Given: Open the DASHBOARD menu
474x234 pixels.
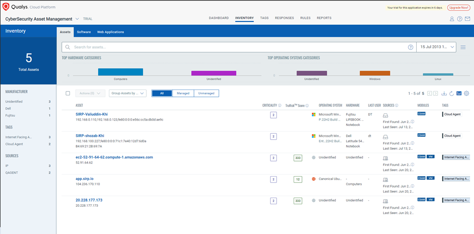Looking at the screenshot, I should pos(219,18).
